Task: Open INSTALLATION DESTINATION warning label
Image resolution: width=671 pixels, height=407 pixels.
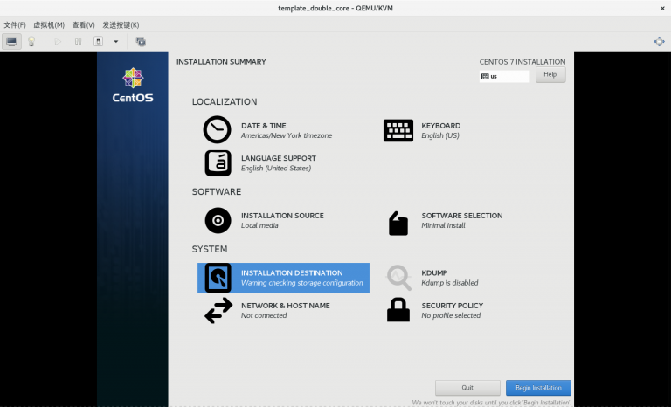Action: point(302,278)
